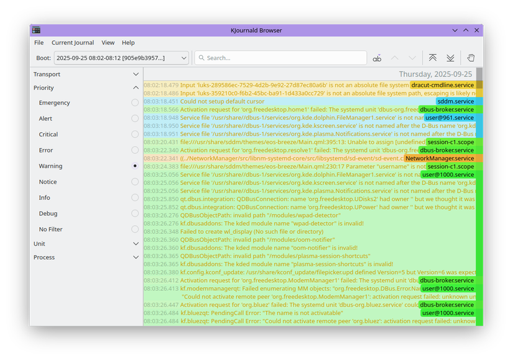Click the magnifier icon in the search field
This screenshot has width=513, height=361.
[x=201, y=57]
